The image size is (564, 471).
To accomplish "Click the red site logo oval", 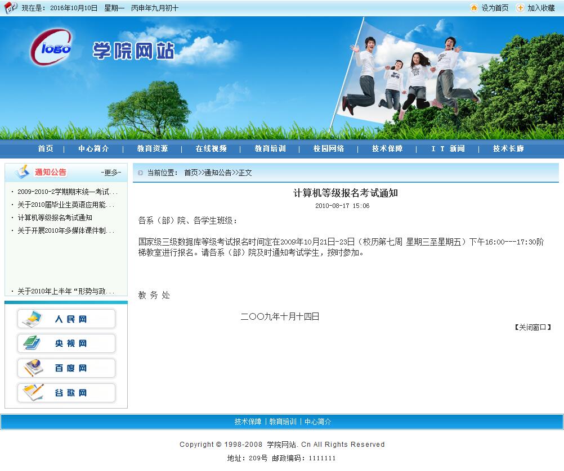I will click(x=51, y=47).
